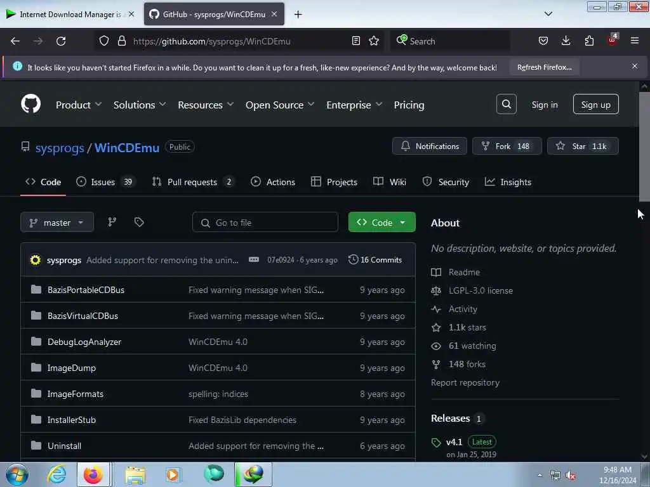650x487 pixels.
Task: Click the Report repository link
Action: pyautogui.click(x=465, y=382)
